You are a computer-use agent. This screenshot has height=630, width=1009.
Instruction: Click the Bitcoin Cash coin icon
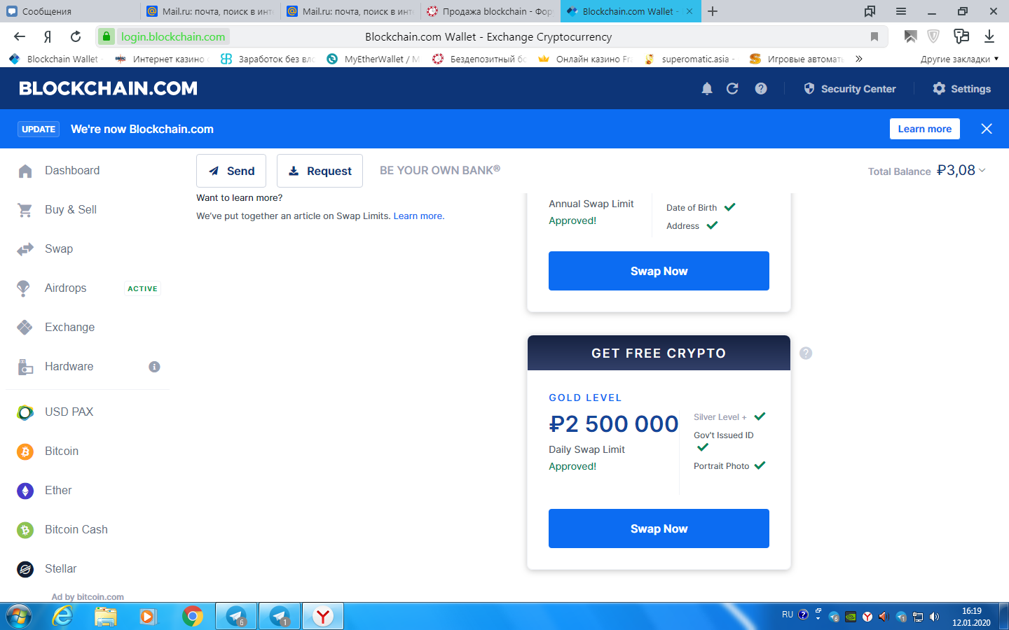(25, 530)
